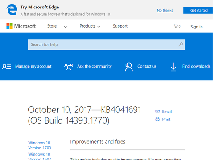Open the Support menu item
The width and height of the screenshot is (214, 160).
pos(120,26)
